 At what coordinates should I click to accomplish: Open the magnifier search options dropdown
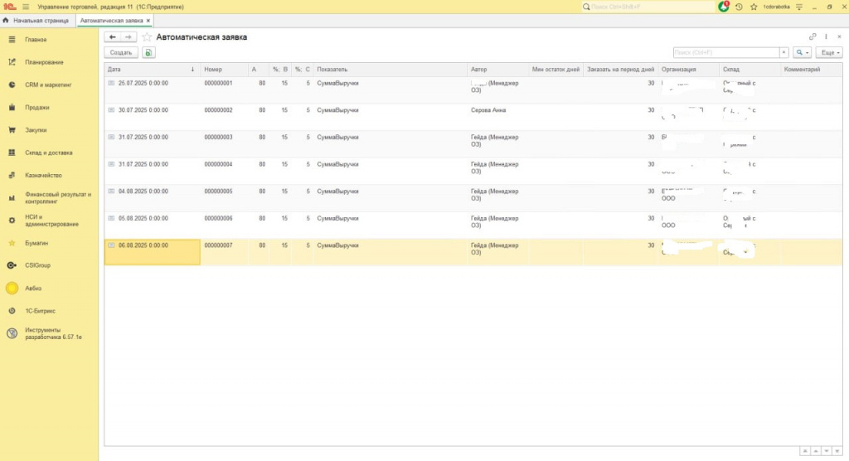(x=803, y=52)
